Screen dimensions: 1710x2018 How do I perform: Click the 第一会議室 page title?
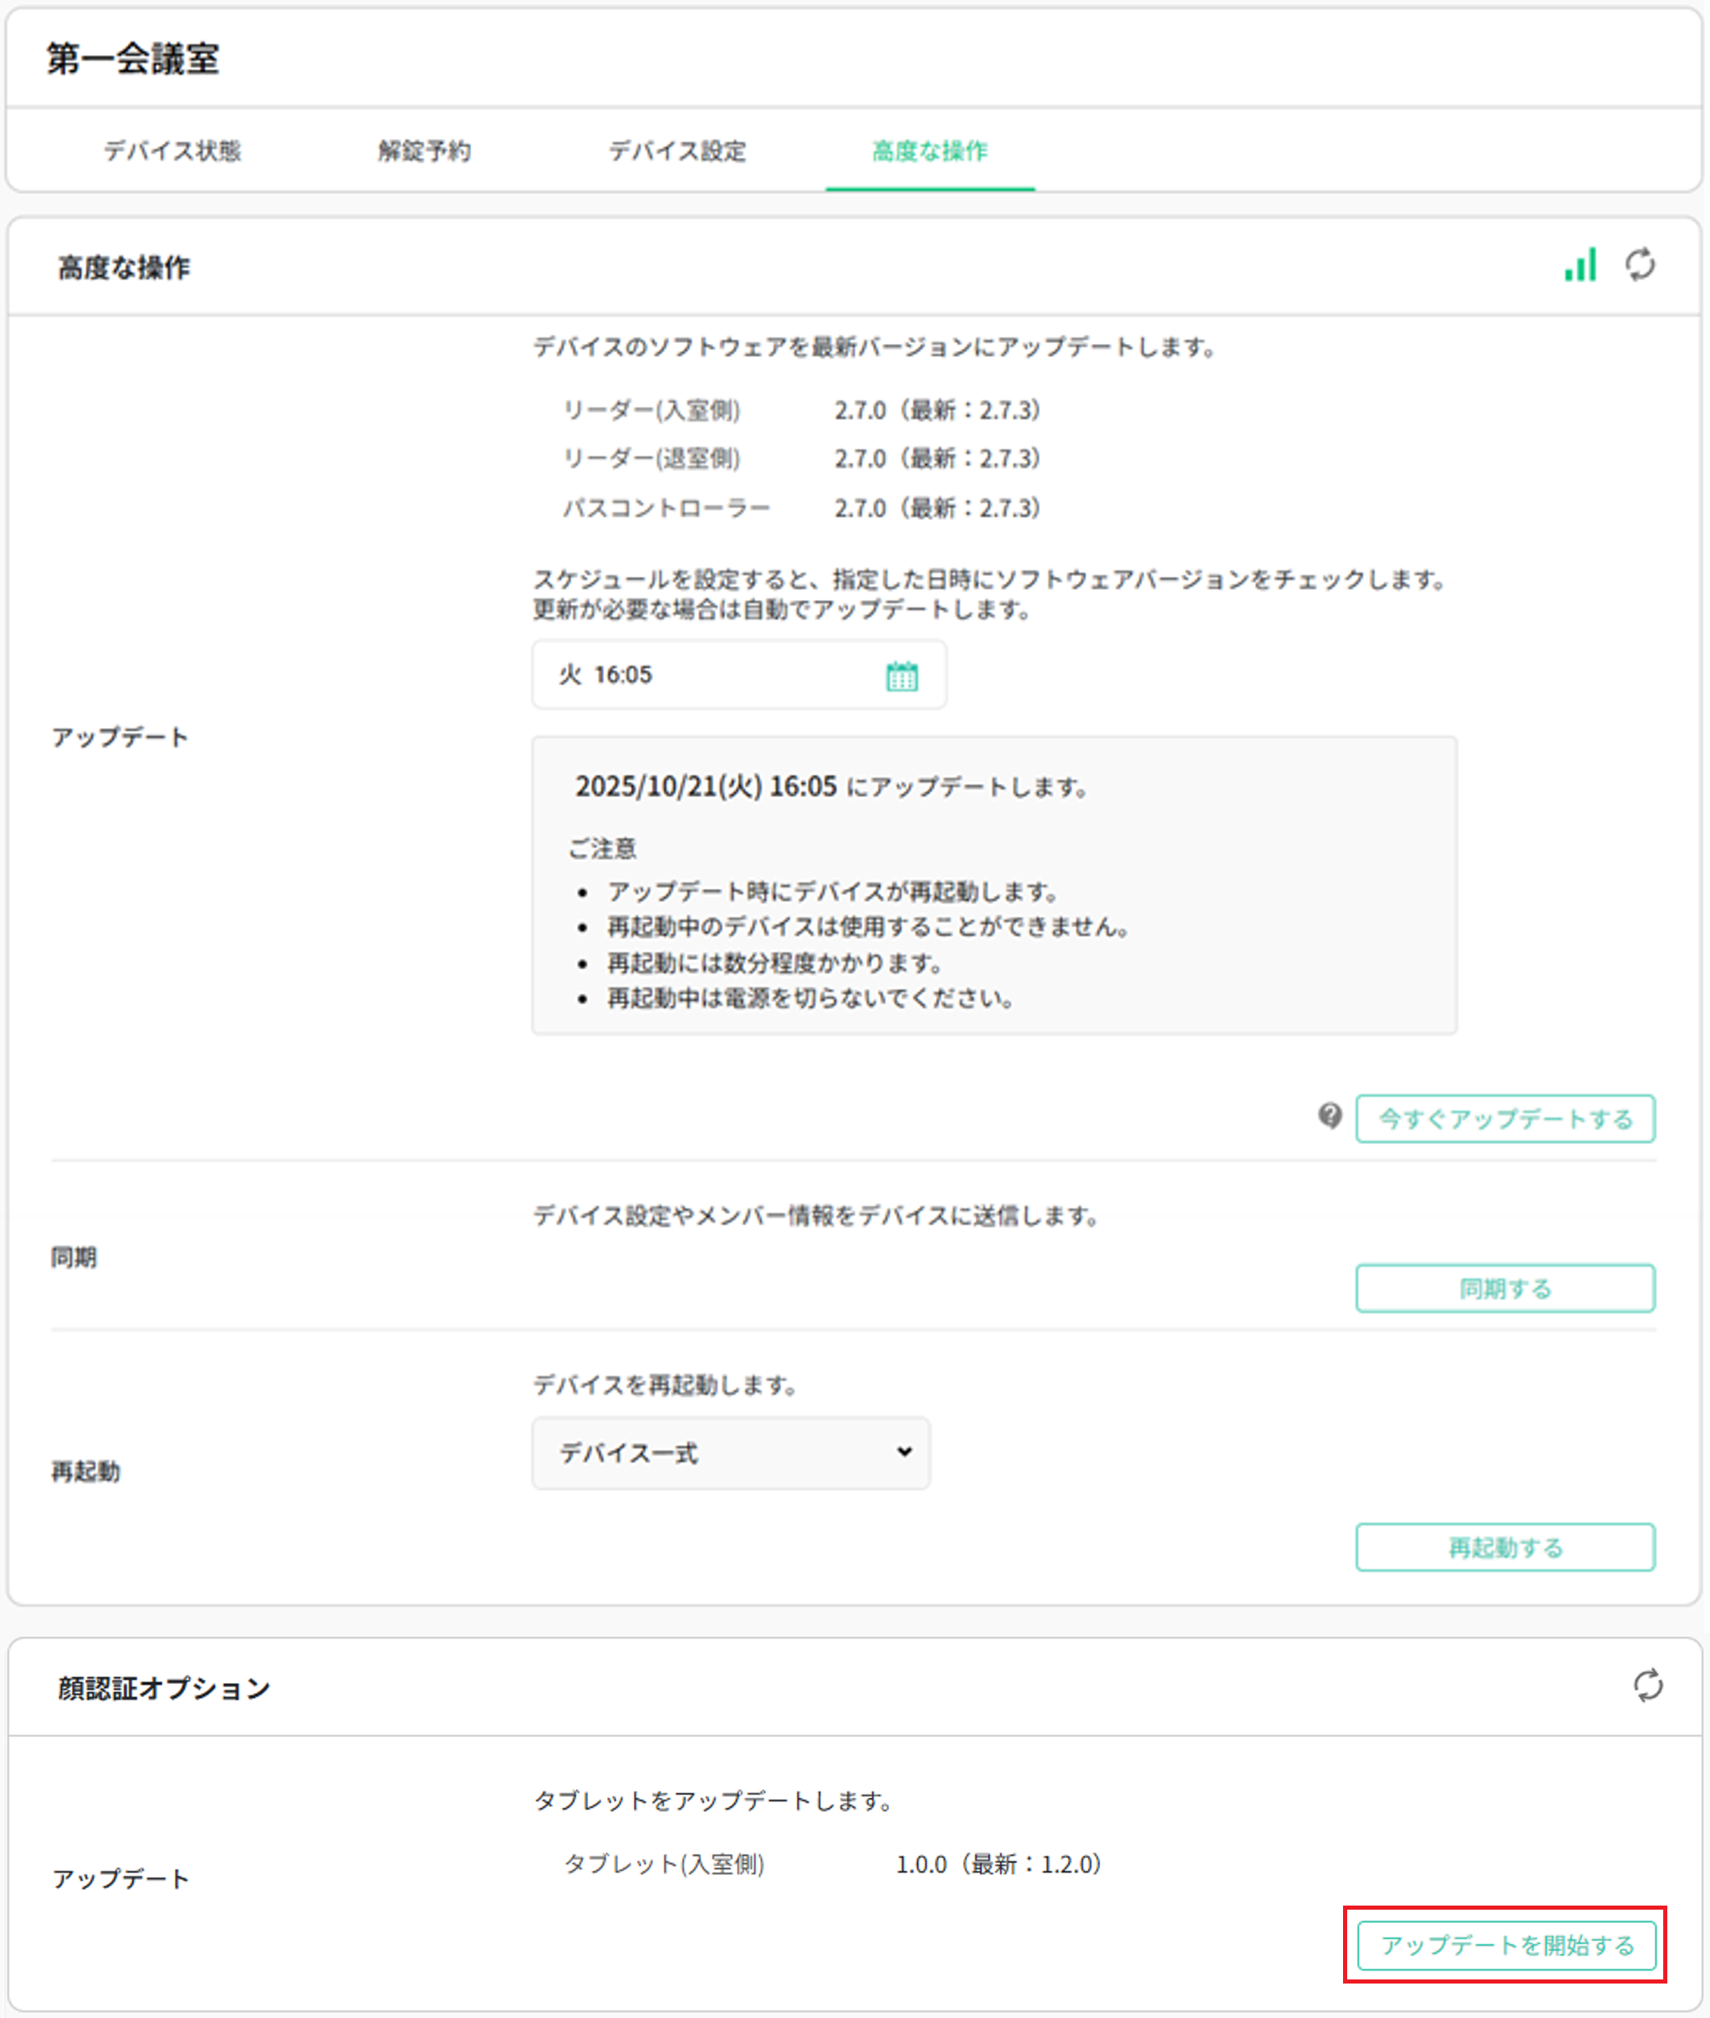133,59
